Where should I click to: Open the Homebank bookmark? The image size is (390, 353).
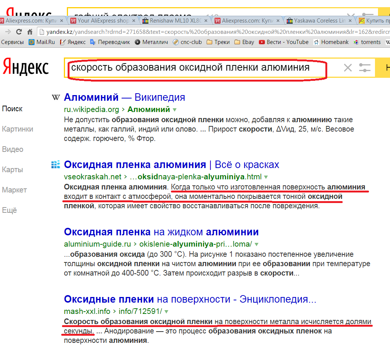[331, 42]
